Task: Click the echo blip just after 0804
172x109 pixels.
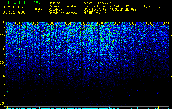Action: [x=70, y=93]
